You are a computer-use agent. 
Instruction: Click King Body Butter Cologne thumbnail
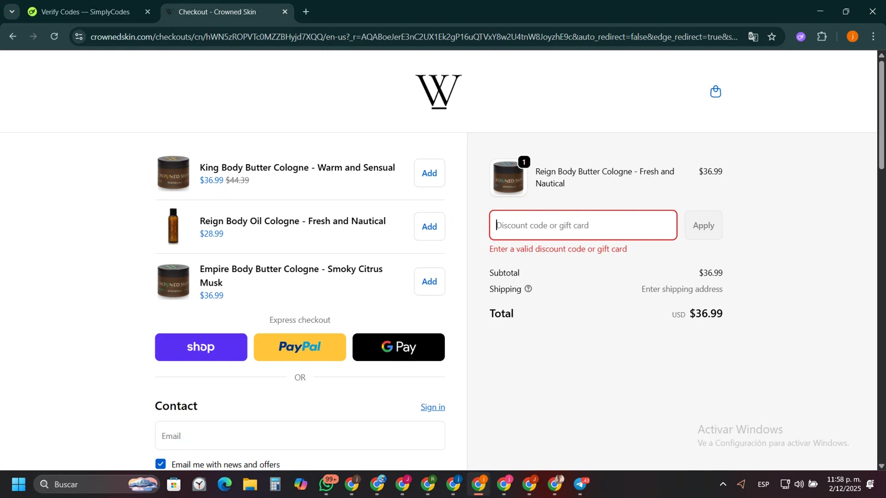[x=173, y=173]
